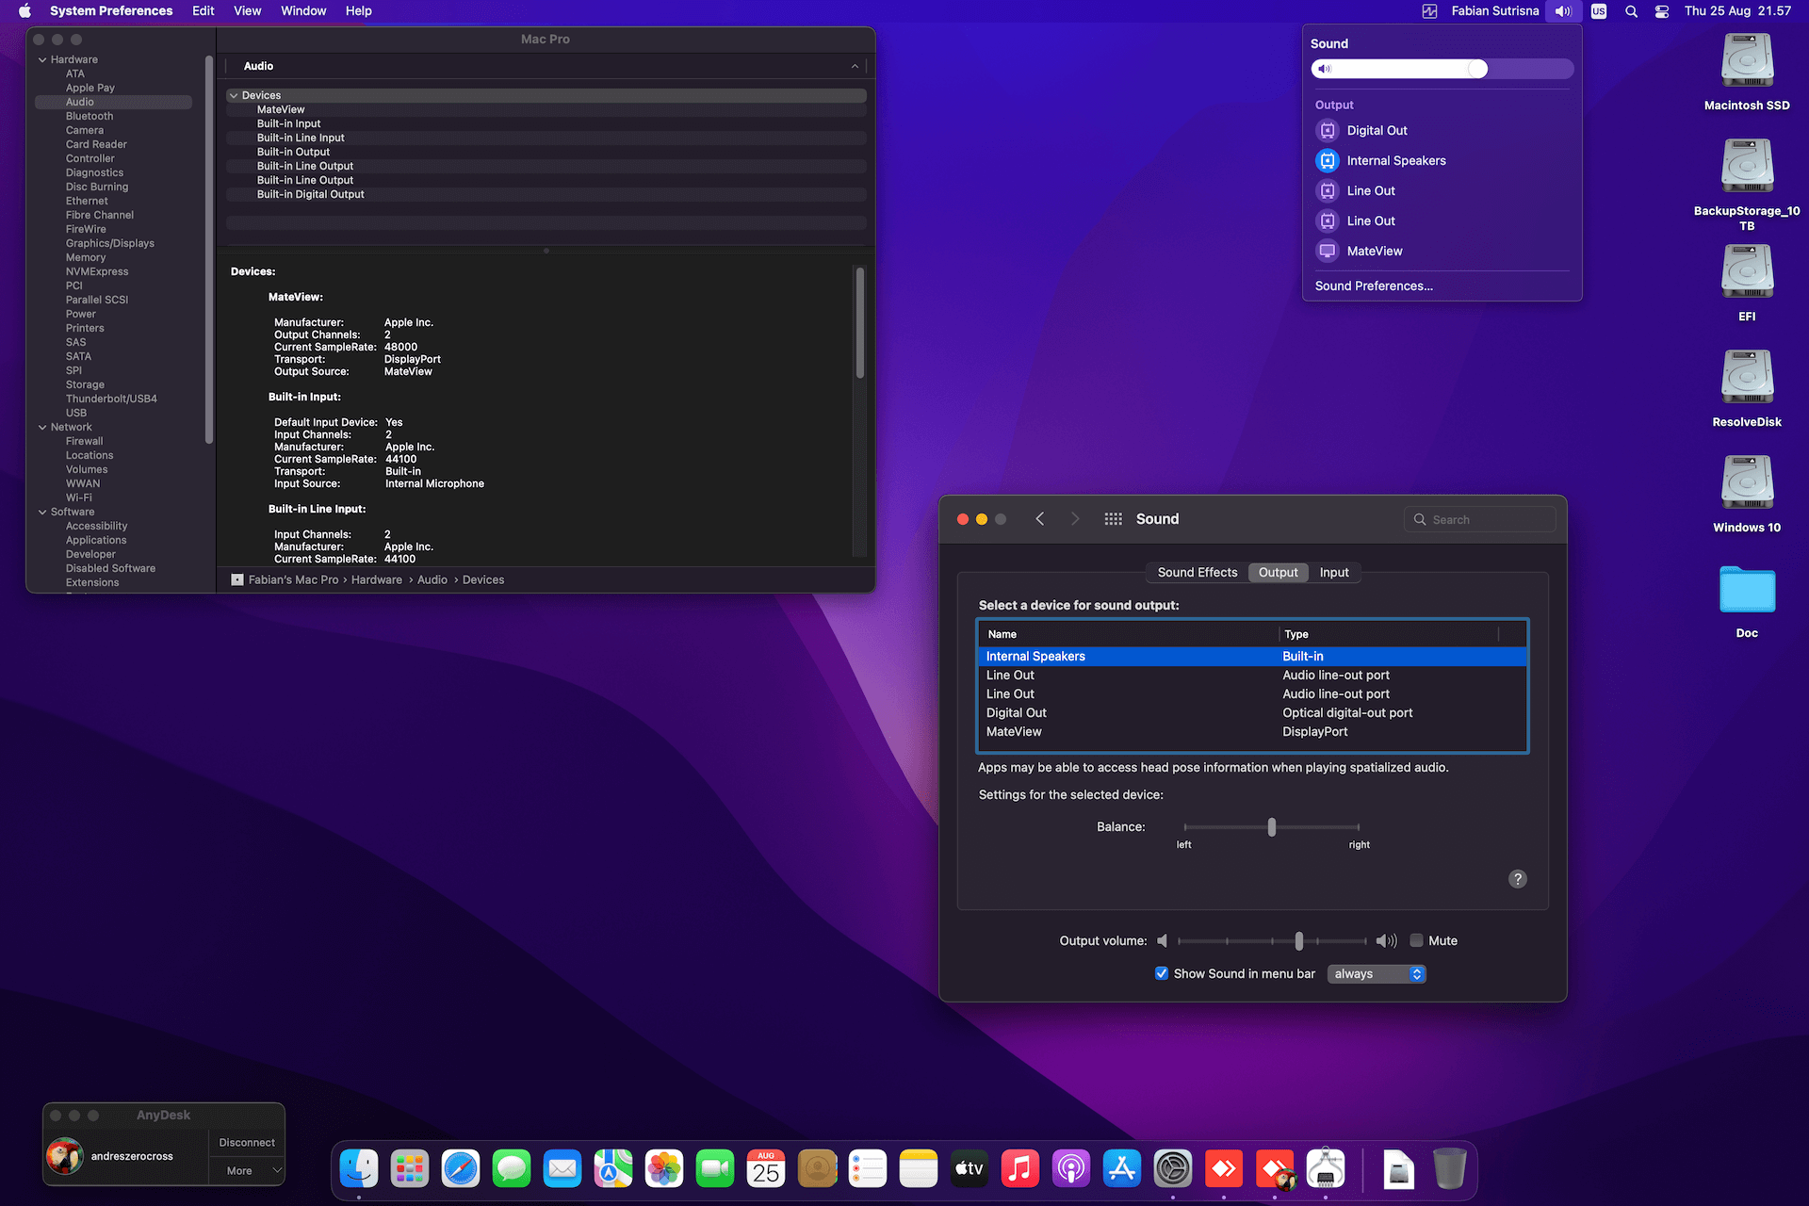Click the back arrow in Sound preferences
This screenshot has width=1809, height=1206.
click(x=1040, y=519)
